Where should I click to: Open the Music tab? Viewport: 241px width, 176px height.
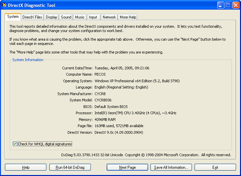coord(80,17)
